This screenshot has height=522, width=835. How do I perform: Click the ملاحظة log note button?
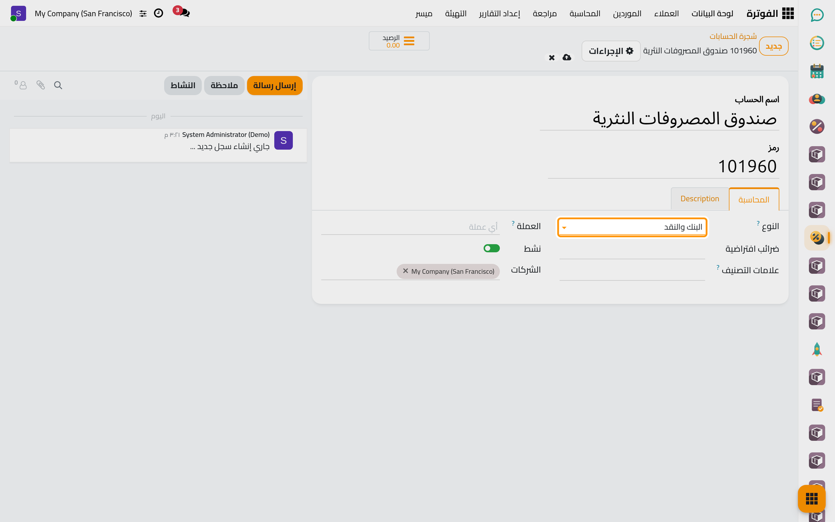(224, 85)
